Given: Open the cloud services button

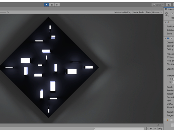Looking at the screenshot, I should point(168,5).
